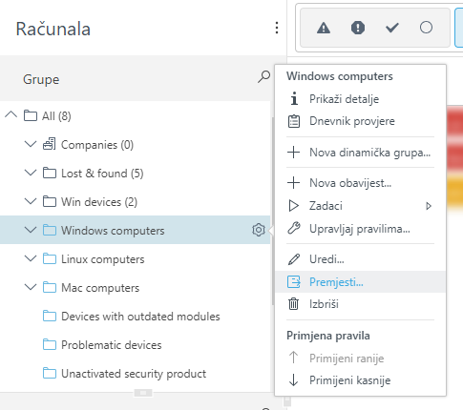
Task: Open the three-dot menu next to Računala
Action: point(277,28)
